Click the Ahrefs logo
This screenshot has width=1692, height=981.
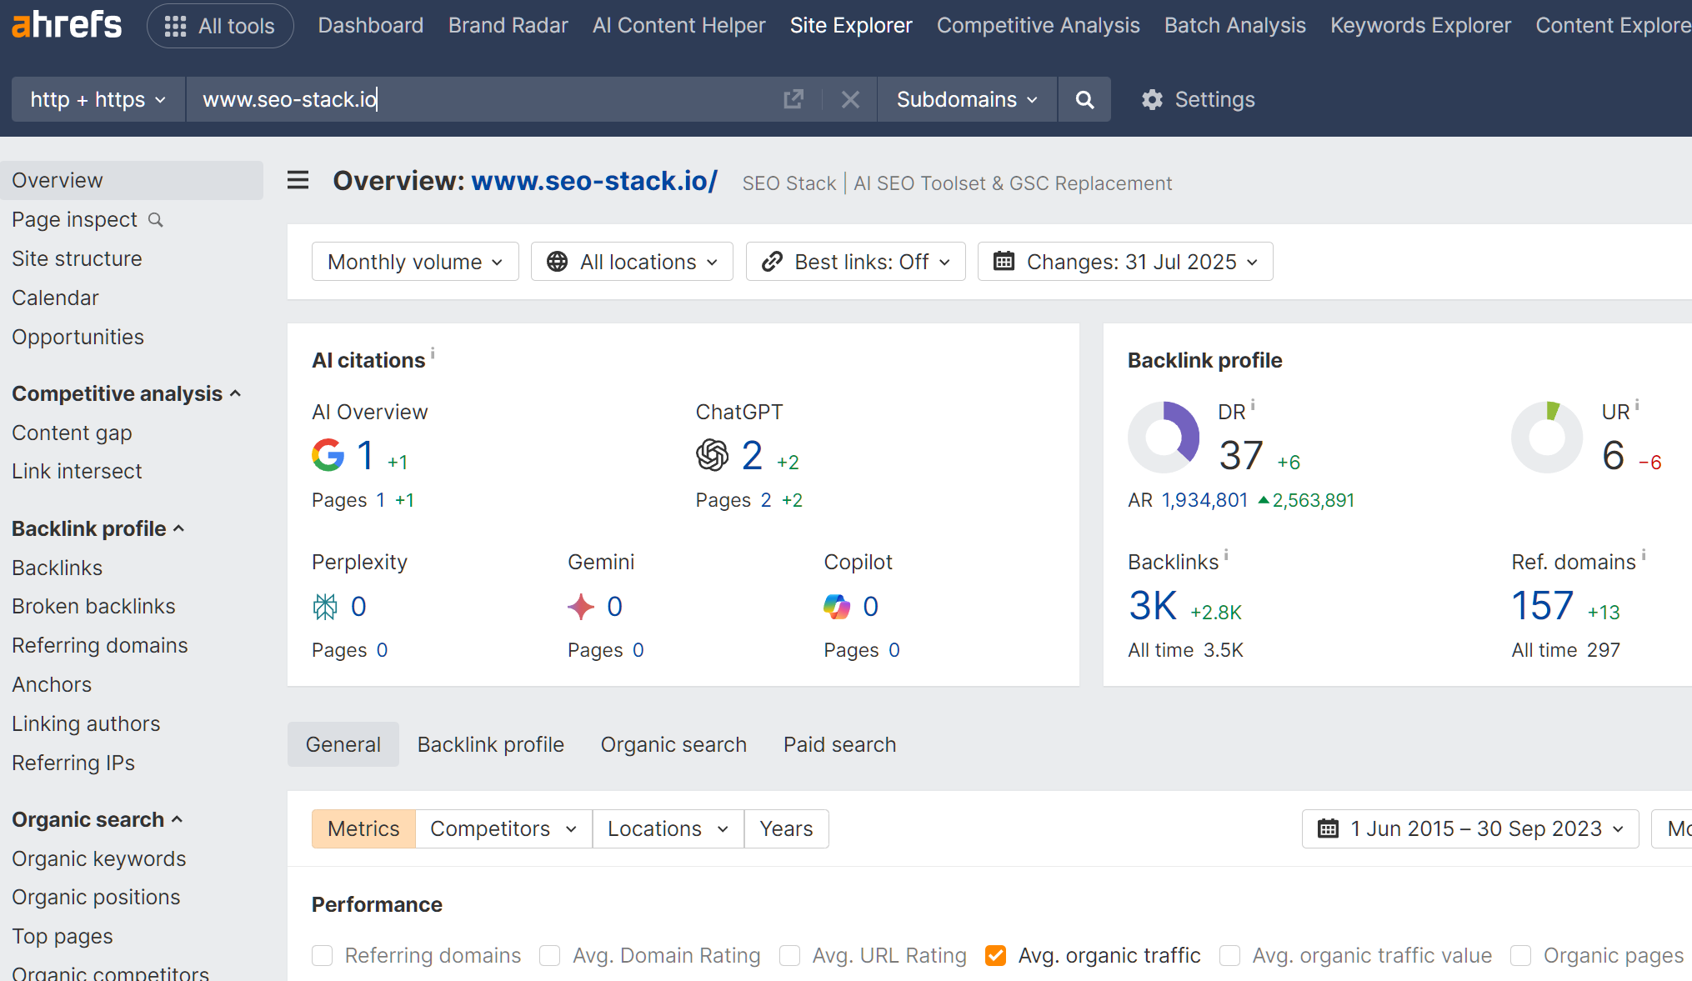[x=67, y=25]
